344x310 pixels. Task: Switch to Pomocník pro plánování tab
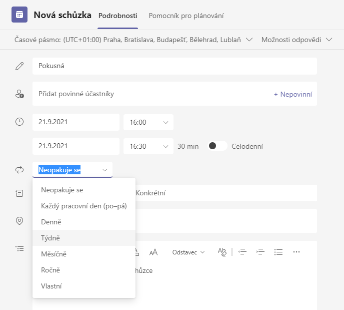pos(186,16)
